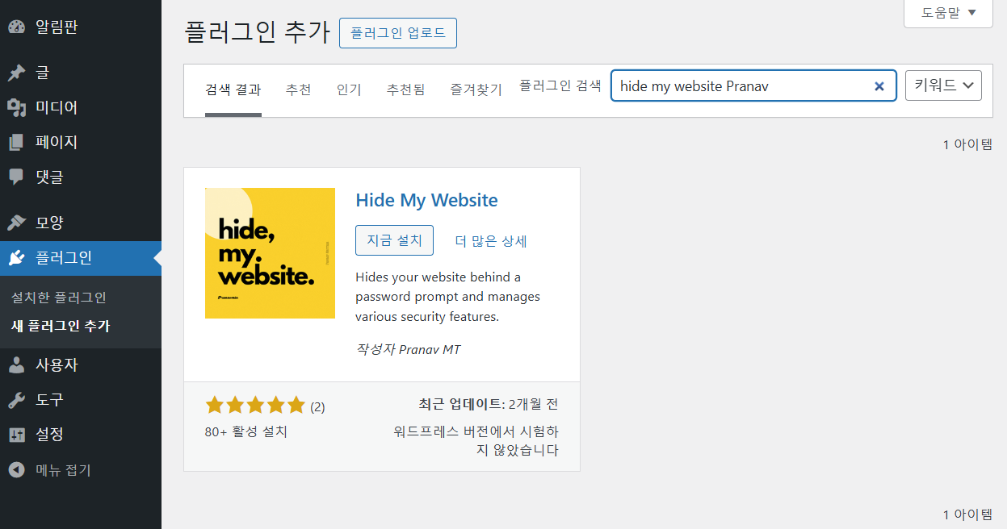Open the 글 menu label
This screenshot has width=1007, height=529.
42,73
